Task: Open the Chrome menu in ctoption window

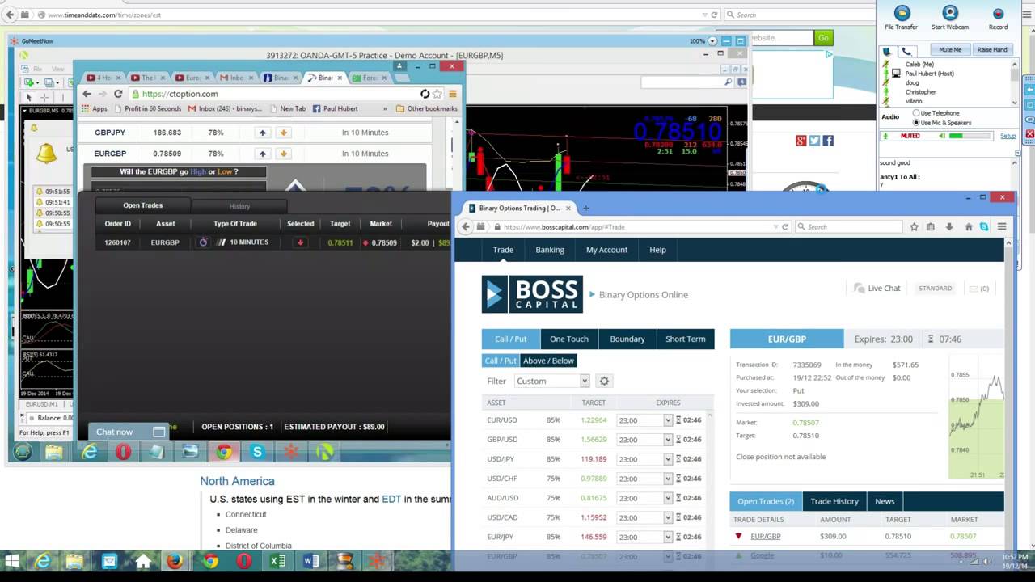Action: pyautogui.click(x=452, y=94)
